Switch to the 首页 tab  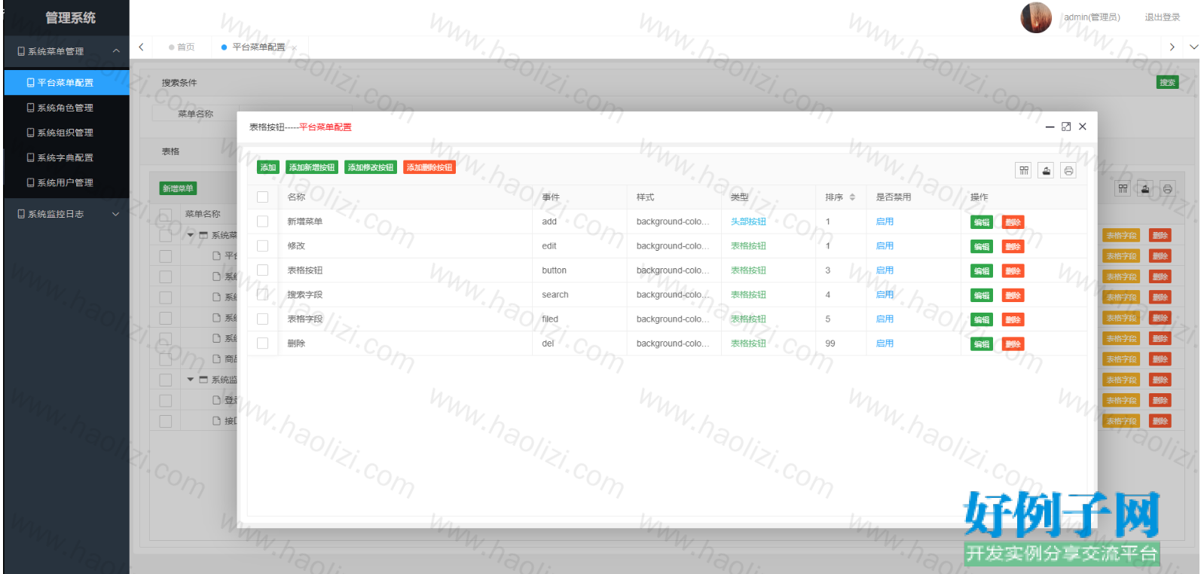point(182,47)
